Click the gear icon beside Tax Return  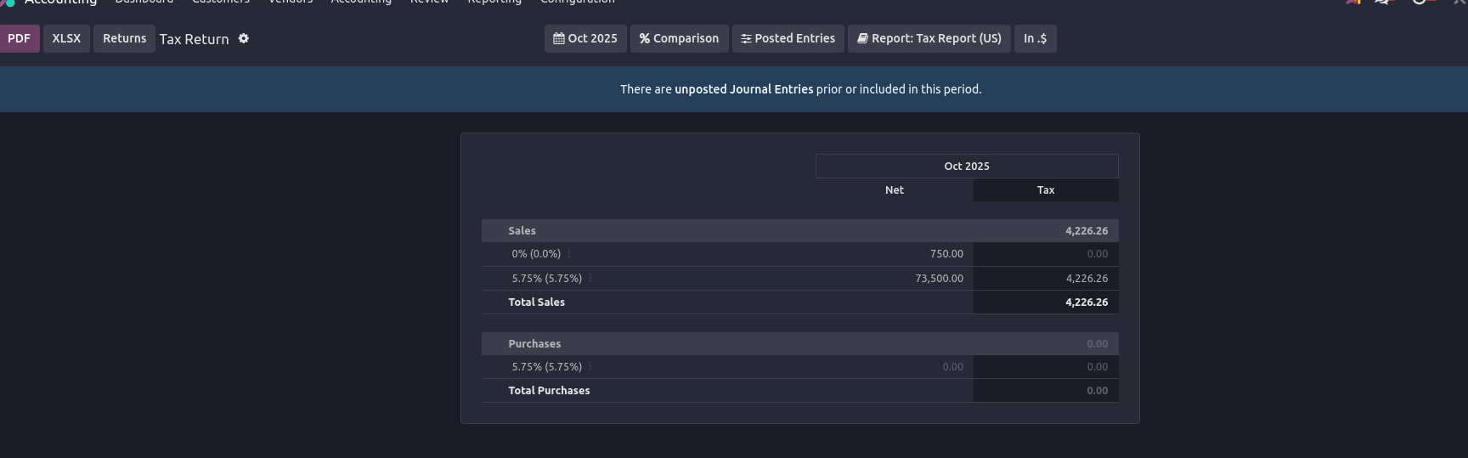pyautogui.click(x=244, y=39)
